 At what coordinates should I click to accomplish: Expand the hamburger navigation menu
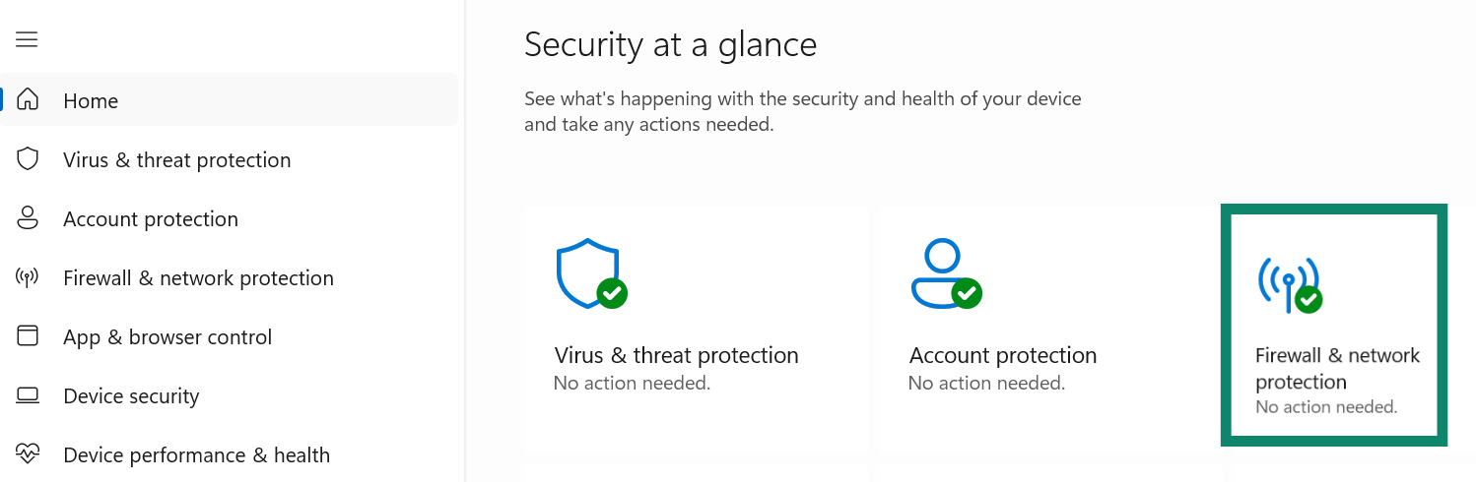click(27, 39)
